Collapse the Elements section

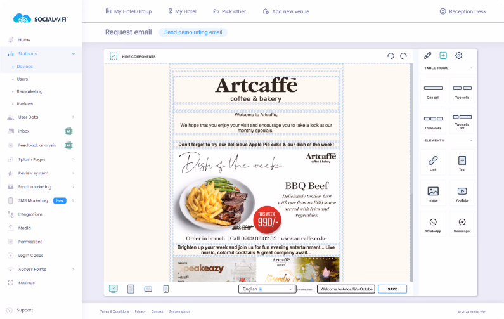point(471,141)
